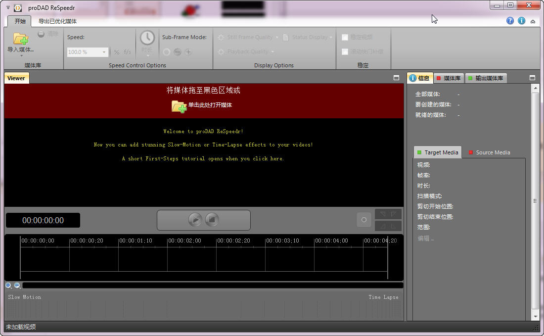Image resolution: width=544 pixels, height=336 pixels.
Task: Open the blue info icon at top right
Action: click(x=521, y=21)
